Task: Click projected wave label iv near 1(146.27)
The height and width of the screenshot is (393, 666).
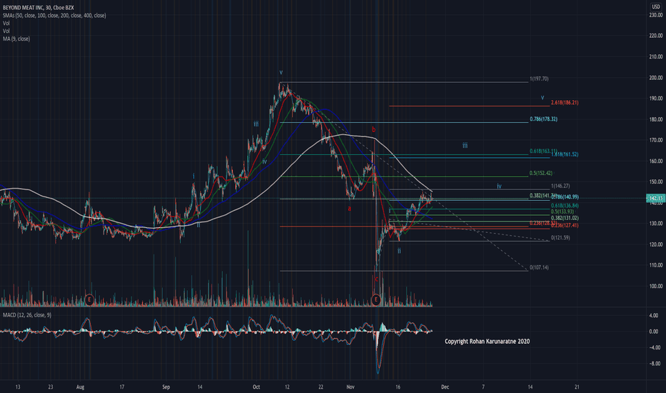Action: 499,186
